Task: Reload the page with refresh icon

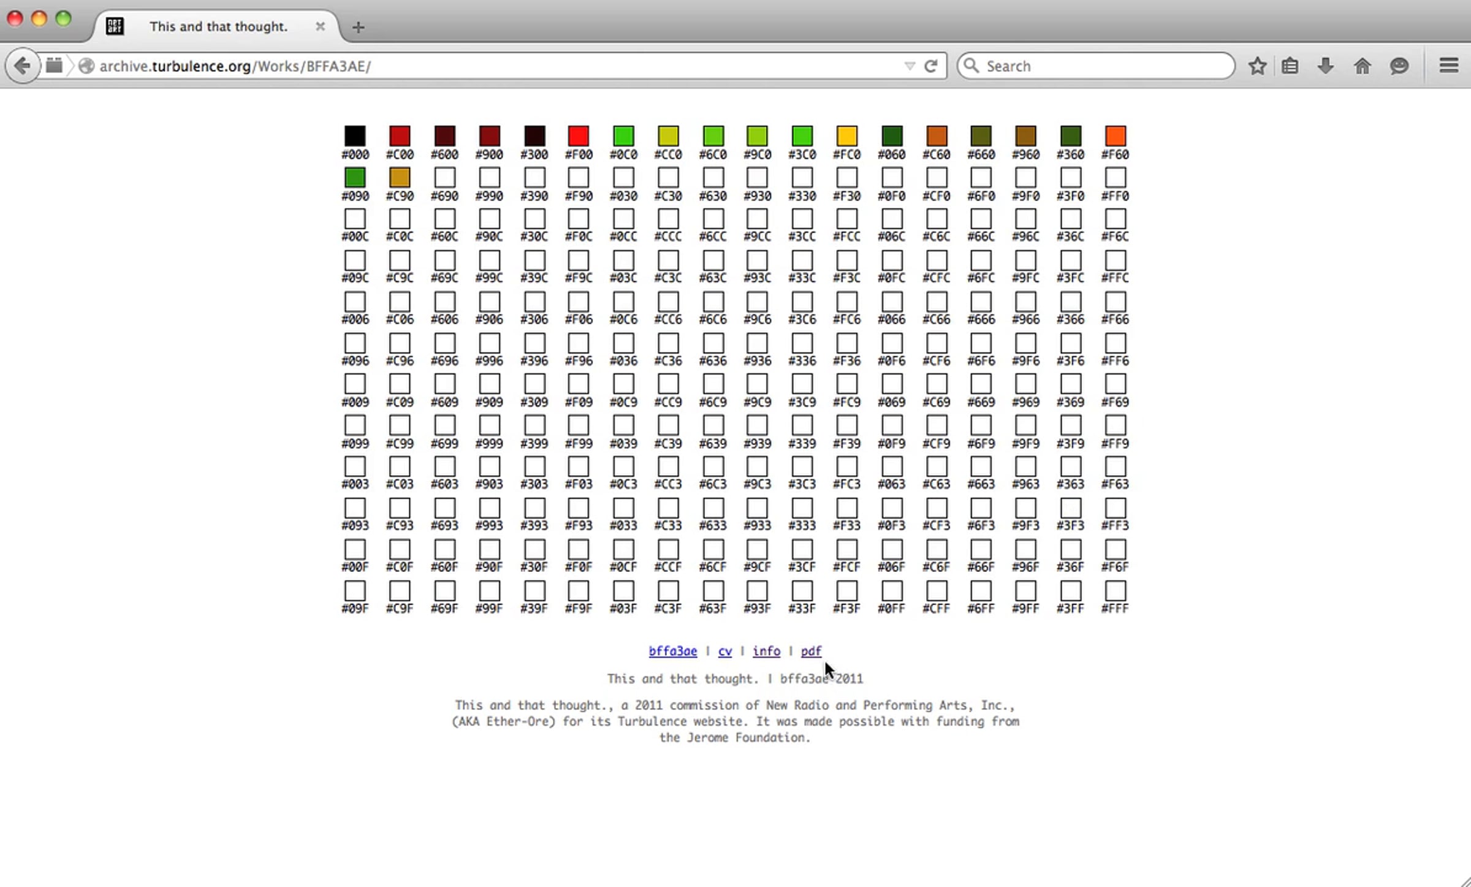Action: coord(931,66)
